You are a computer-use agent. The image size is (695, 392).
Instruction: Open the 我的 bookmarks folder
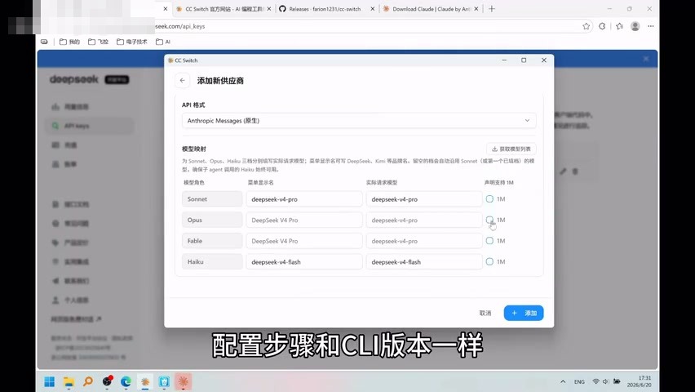point(69,42)
